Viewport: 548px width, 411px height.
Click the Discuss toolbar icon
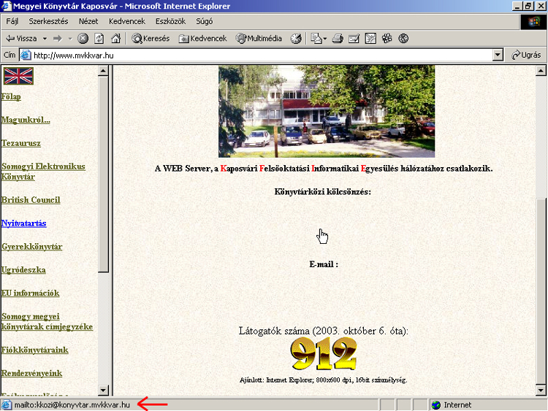point(370,39)
